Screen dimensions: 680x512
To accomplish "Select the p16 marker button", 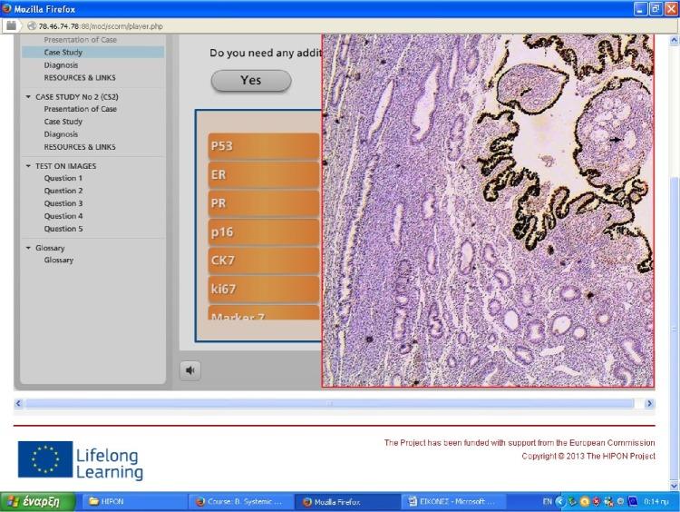I will tap(264, 231).
